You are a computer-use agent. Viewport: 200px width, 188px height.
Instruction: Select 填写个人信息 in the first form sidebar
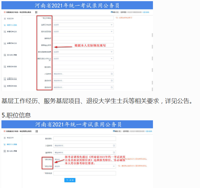click(12, 25)
